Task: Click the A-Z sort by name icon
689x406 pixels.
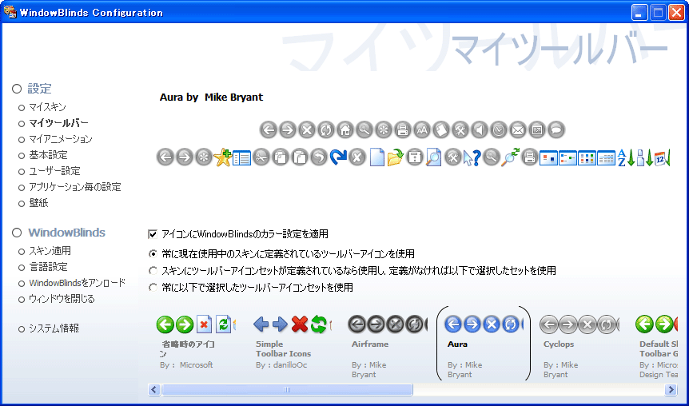Action: click(x=626, y=157)
